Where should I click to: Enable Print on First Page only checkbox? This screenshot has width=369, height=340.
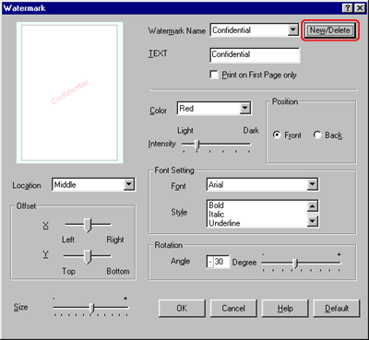[214, 75]
